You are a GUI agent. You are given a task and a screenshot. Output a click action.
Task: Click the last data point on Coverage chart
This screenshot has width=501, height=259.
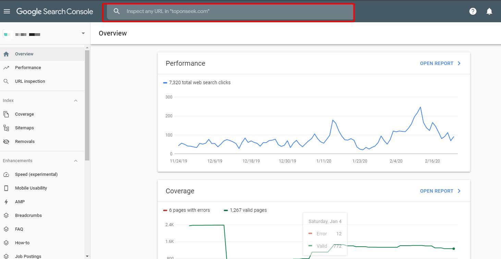[454, 249]
